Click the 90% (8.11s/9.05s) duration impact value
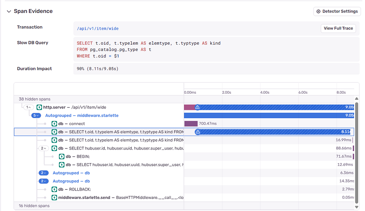 [97, 69]
